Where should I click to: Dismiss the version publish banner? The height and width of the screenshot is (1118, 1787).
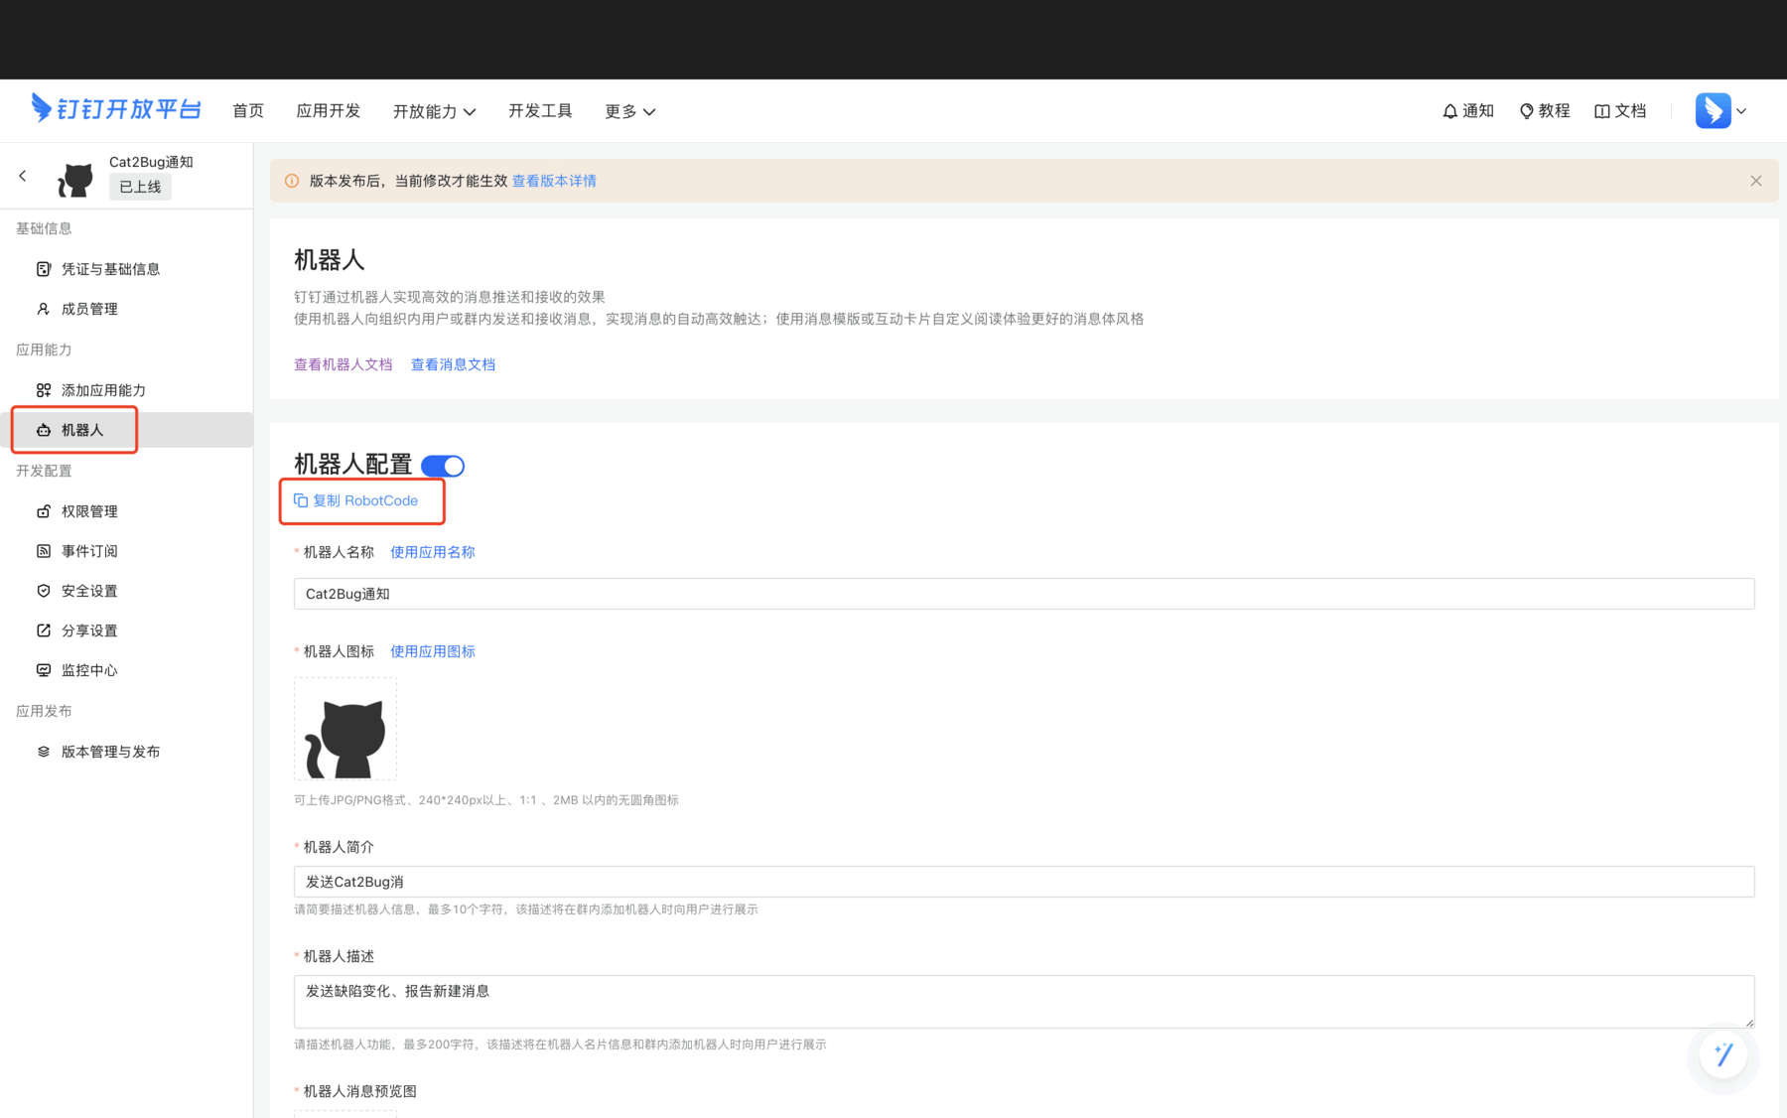(x=1756, y=181)
